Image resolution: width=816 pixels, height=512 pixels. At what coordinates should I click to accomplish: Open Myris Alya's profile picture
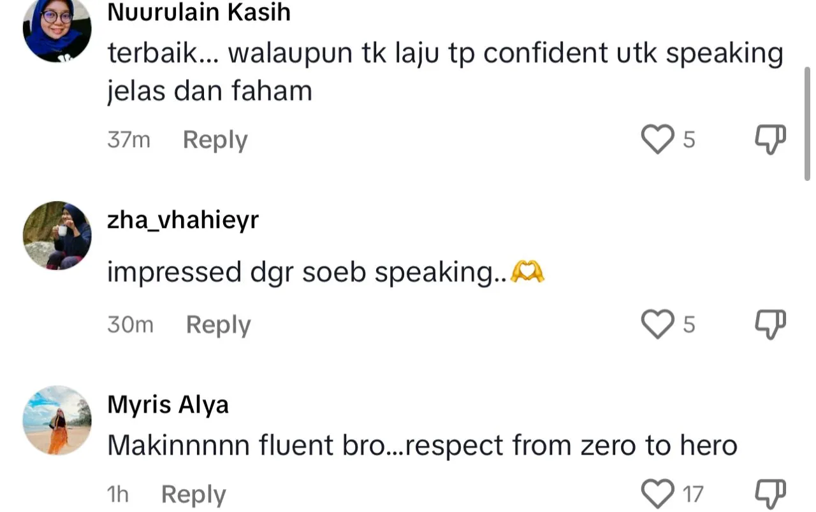click(x=57, y=420)
